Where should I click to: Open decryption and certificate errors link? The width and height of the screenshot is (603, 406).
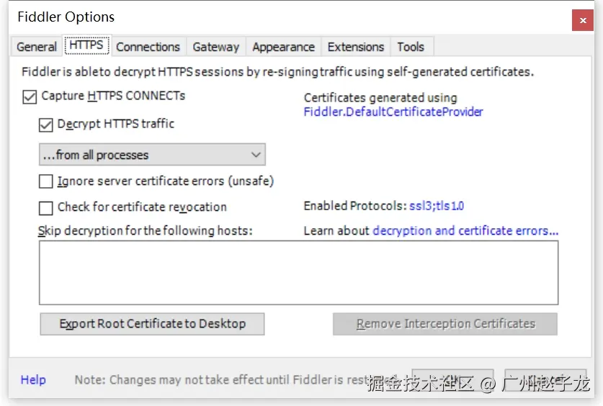click(465, 231)
